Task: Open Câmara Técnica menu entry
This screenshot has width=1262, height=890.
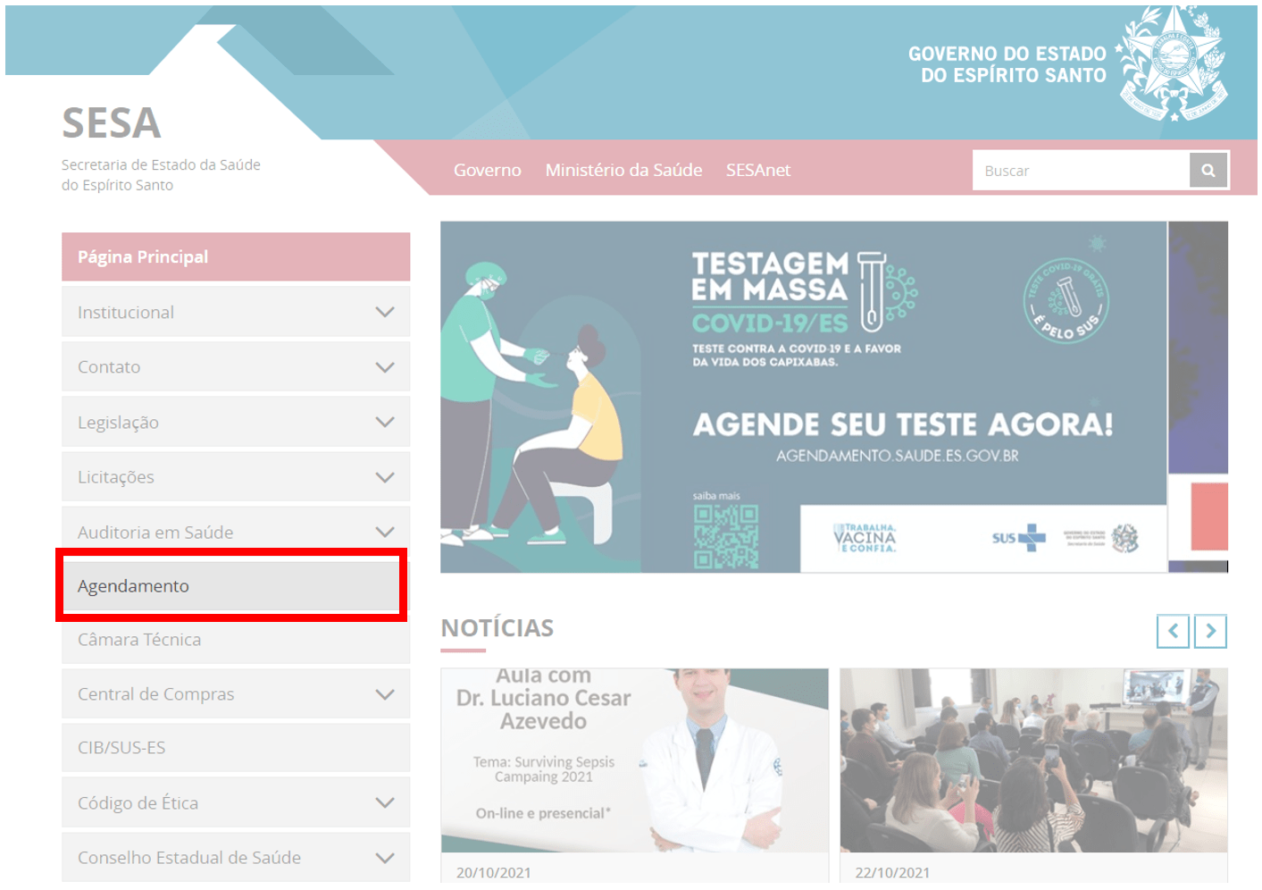Action: click(236, 640)
